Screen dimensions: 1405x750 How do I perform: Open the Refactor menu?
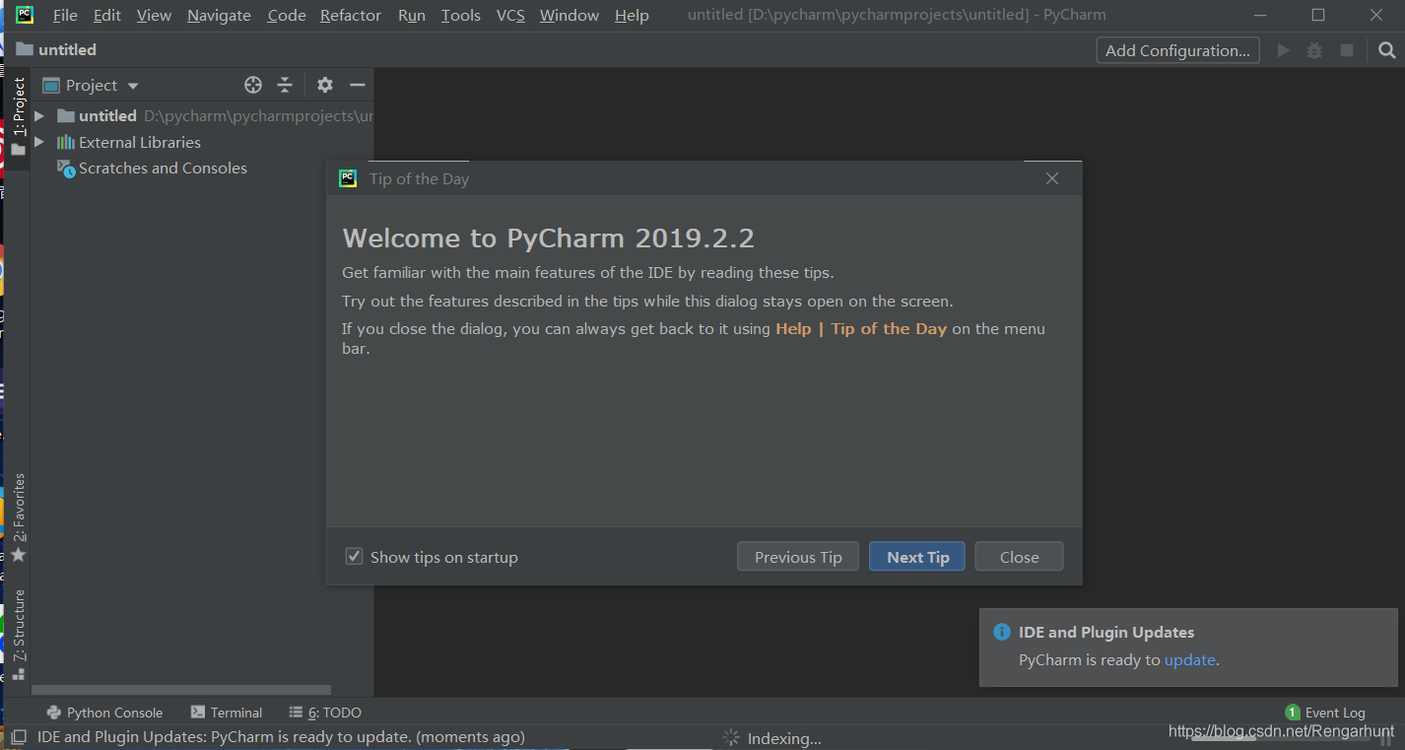click(x=350, y=16)
